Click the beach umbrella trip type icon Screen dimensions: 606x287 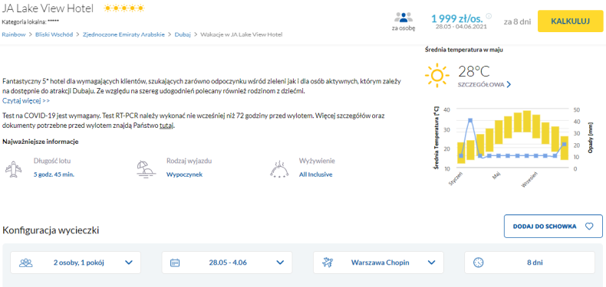coord(146,168)
